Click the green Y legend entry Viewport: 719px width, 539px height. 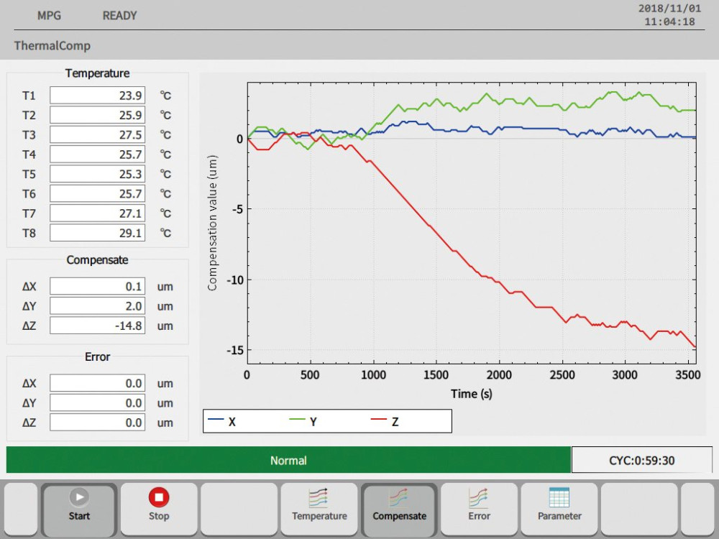pyautogui.click(x=303, y=420)
